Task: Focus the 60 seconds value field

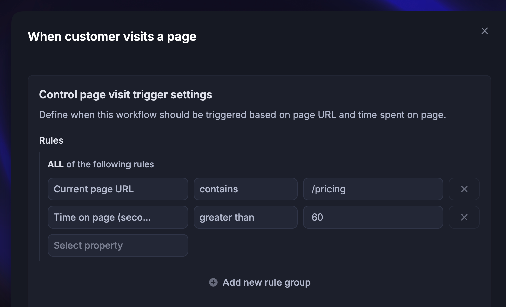Action: [x=373, y=217]
